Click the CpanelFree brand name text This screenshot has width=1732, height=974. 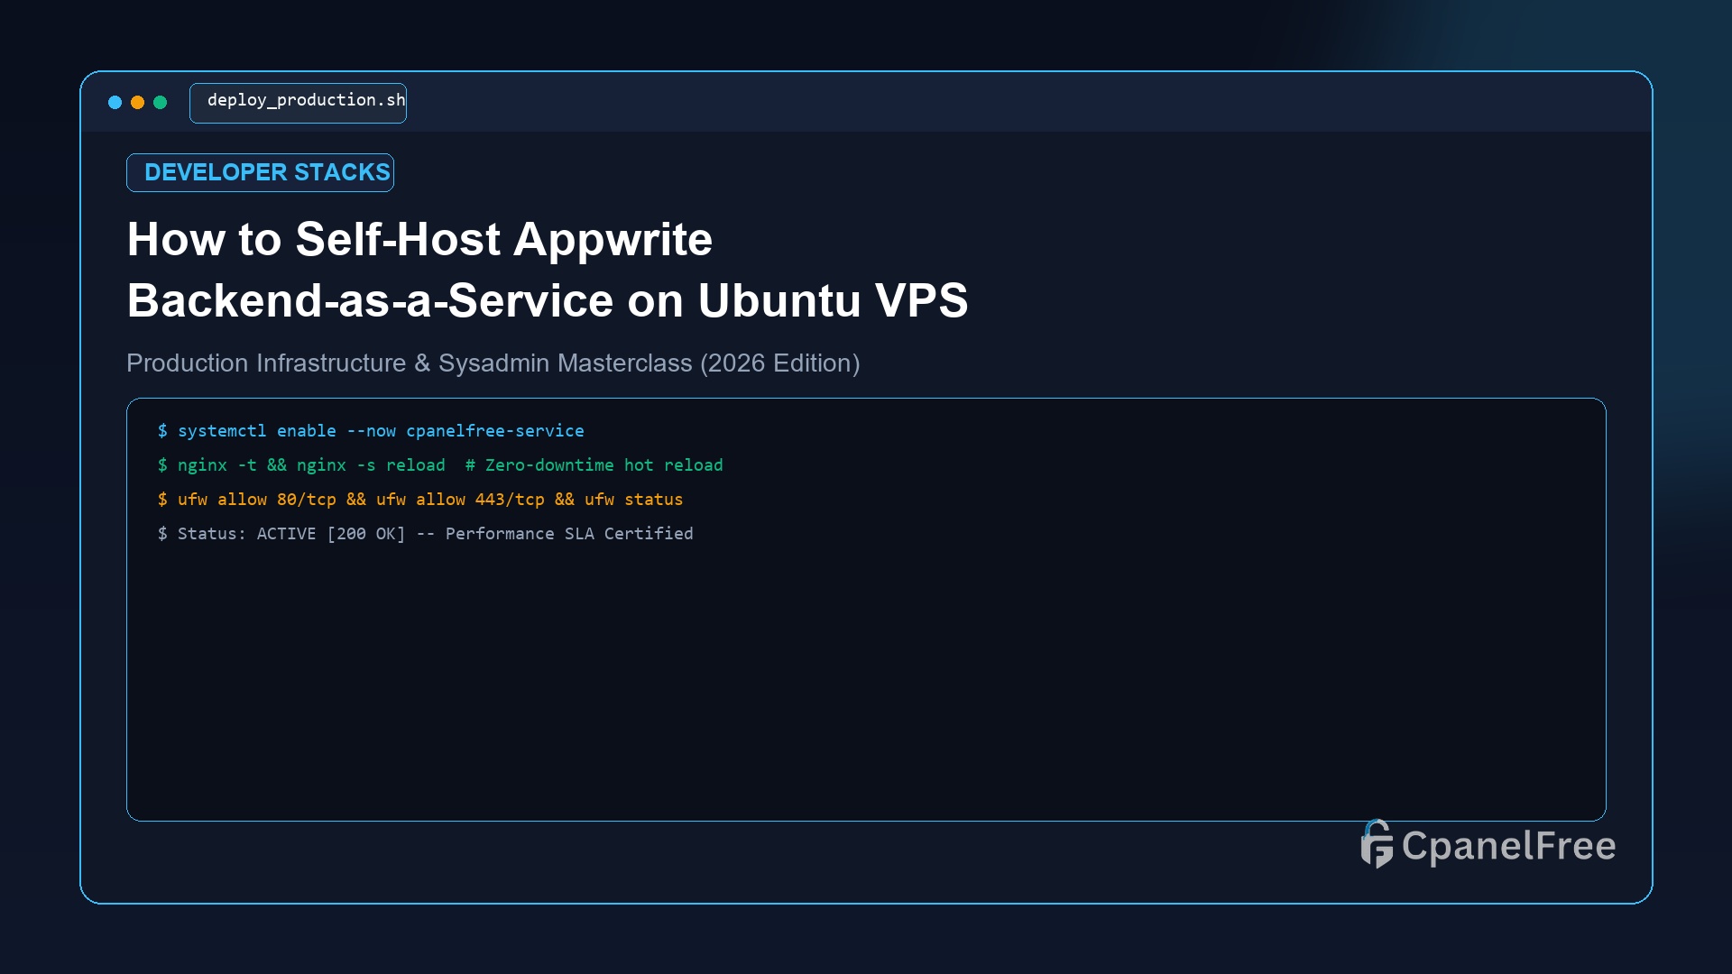[1508, 846]
